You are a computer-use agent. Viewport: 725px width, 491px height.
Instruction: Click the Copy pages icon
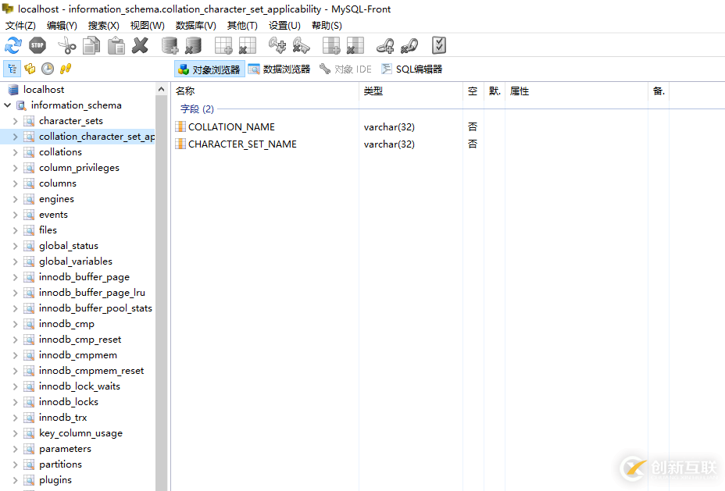pos(91,45)
